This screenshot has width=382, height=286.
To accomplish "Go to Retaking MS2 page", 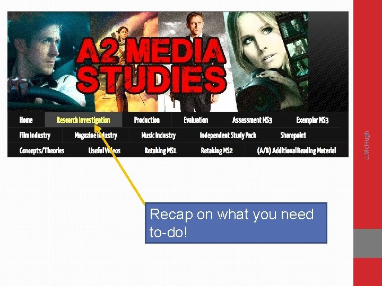I will 216,150.
